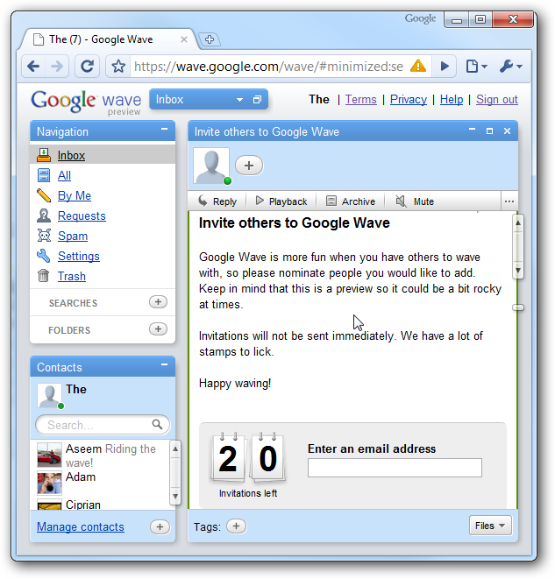Click the Settings wrench icon in Navigation
This screenshot has height=579, width=555.
(43, 256)
